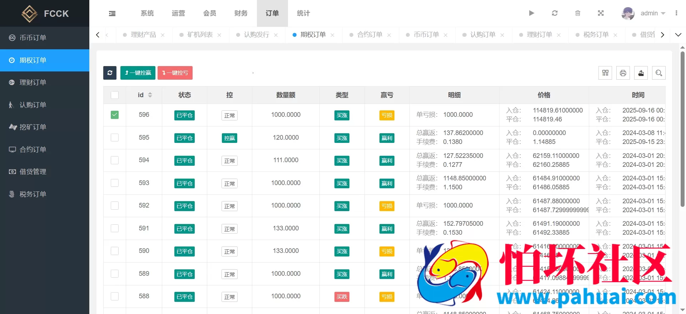Switch to the 理财订单 tab
This screenshot has width=686, height=314.
click(540, 35)
